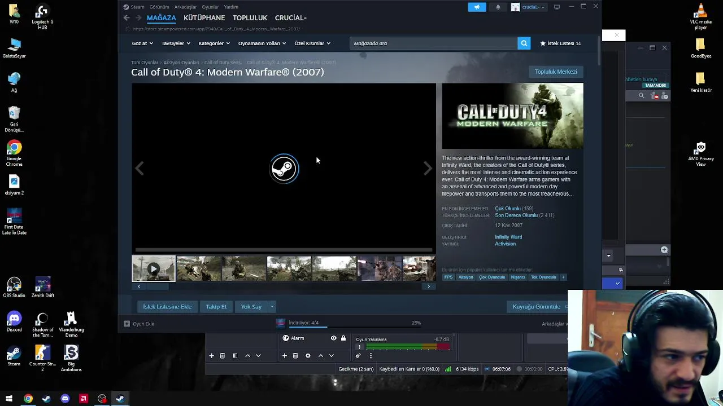
Task: Switch Steam to Big Picture mode icon
Action: coord(557,7)
